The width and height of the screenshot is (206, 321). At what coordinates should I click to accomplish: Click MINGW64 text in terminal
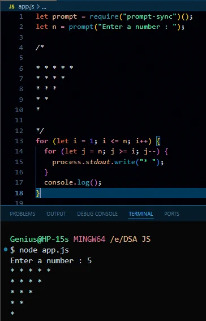[89, 239]
